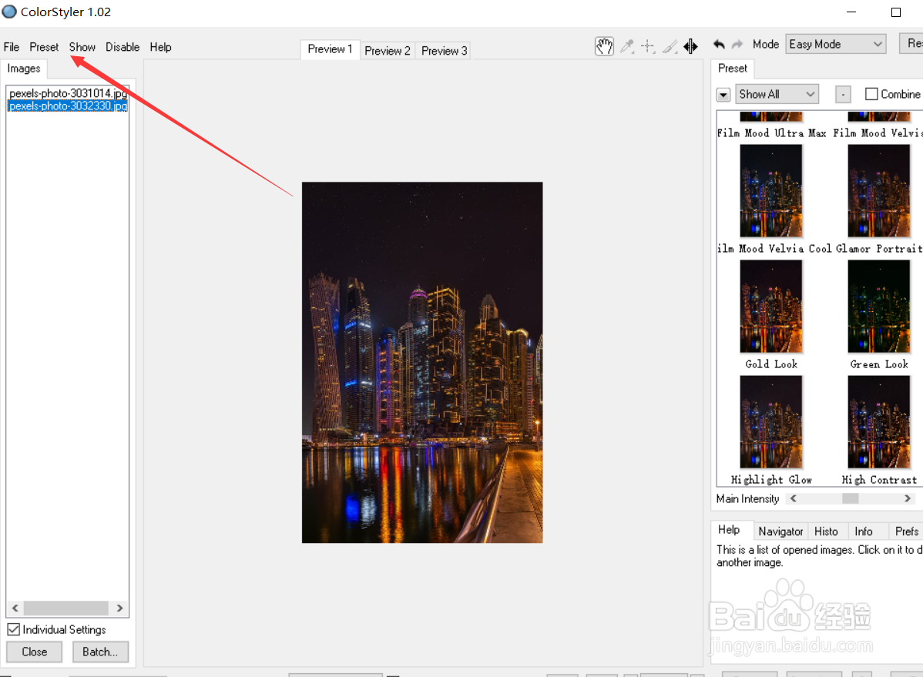Click the image list horizontal scrollbar thumb
This screenshot has height=677, width=923.
click(66, 608)
